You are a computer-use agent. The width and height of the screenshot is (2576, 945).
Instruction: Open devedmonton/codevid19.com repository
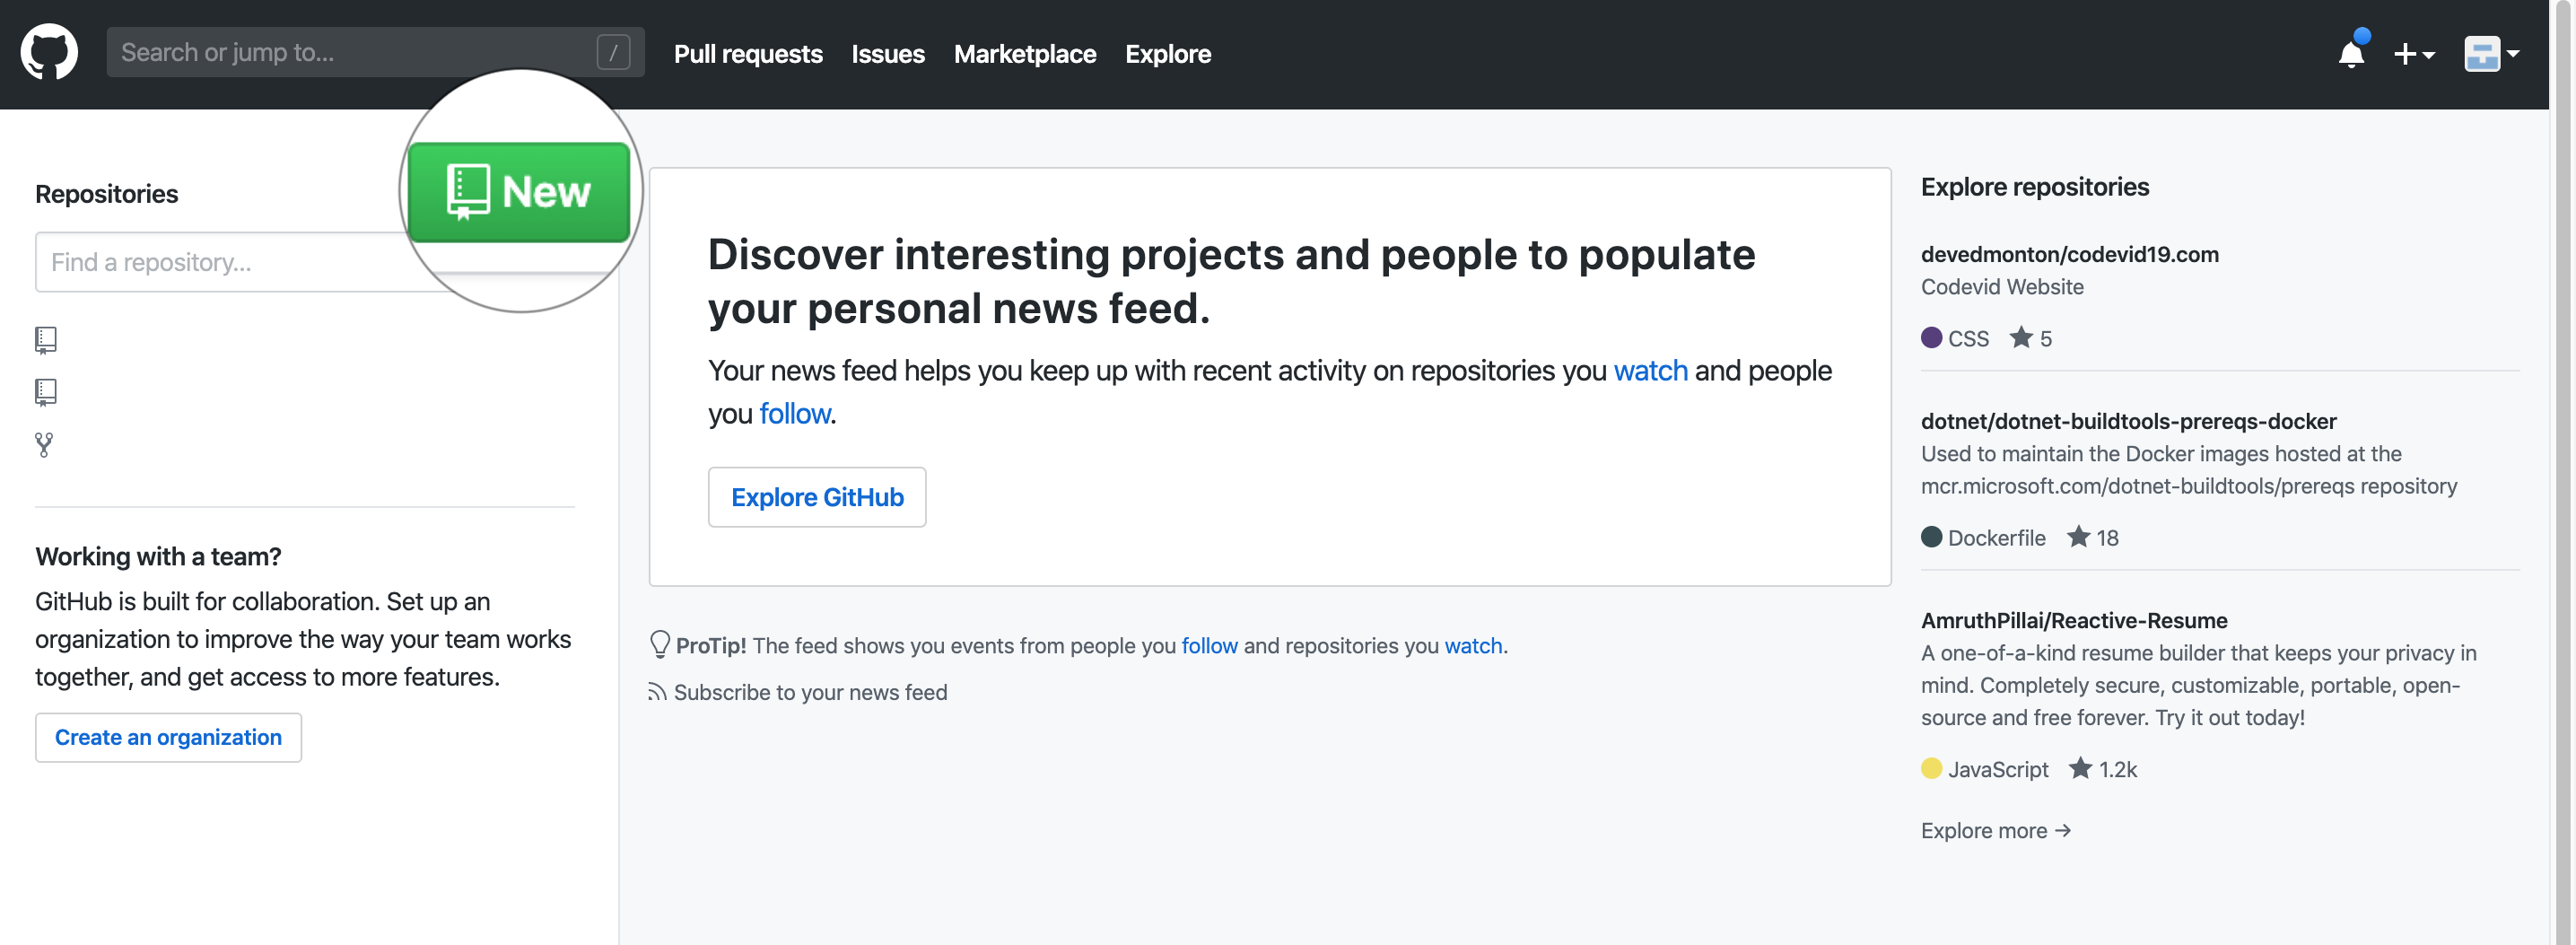tap(2069, 254)
